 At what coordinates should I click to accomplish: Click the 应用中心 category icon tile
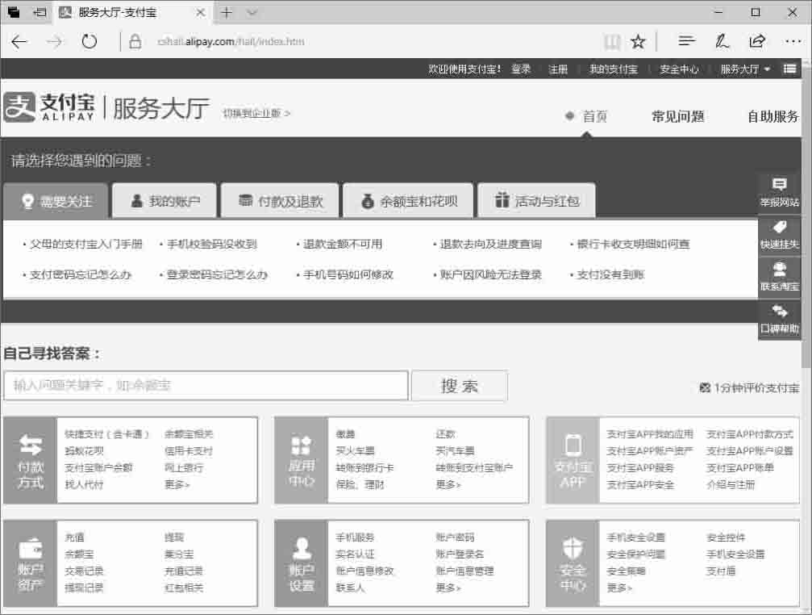(x=302, y=460)
